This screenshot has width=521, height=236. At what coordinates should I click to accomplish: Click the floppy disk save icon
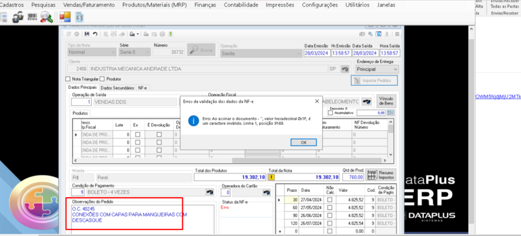[87, 34]
